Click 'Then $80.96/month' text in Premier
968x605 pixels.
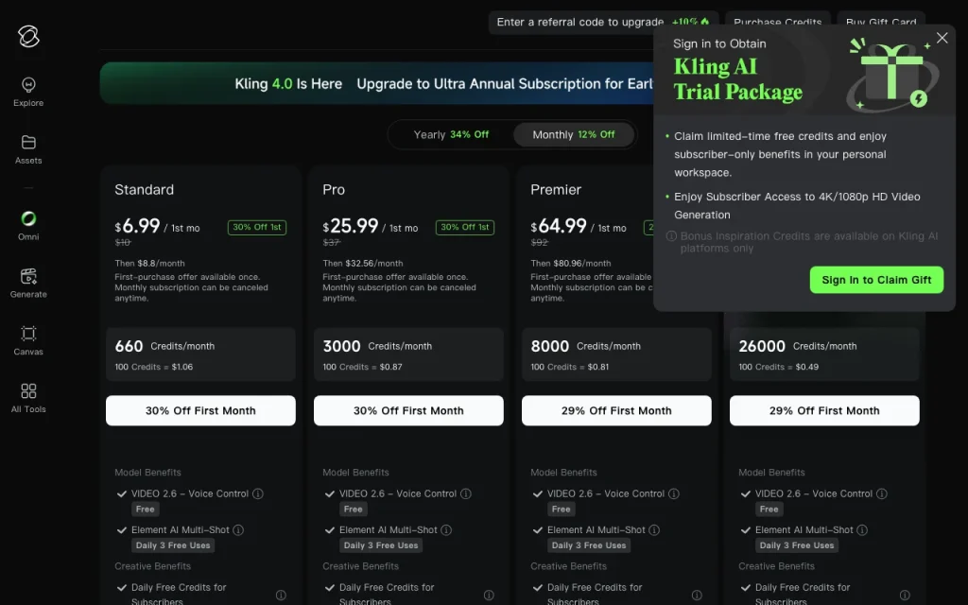(571, 263)
